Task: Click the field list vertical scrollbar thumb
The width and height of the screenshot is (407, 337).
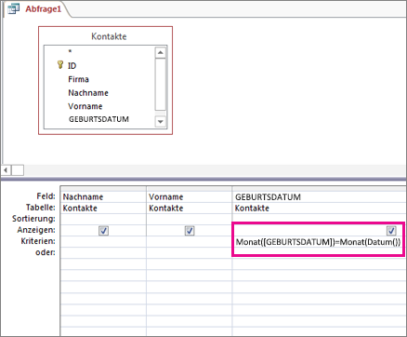Action: click(x=160, y=84)
